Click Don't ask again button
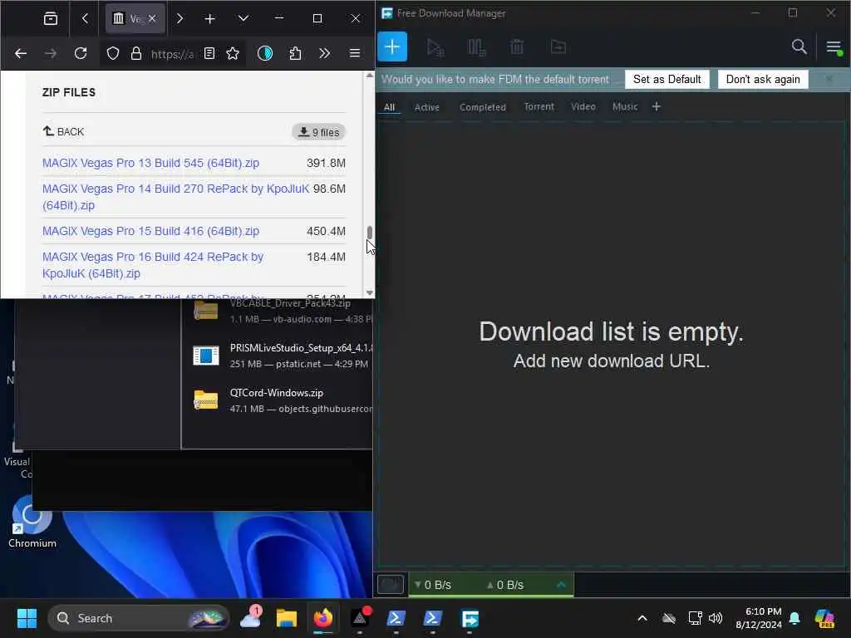The height and width of the screenshot is (638, 851). coord(763,79)
